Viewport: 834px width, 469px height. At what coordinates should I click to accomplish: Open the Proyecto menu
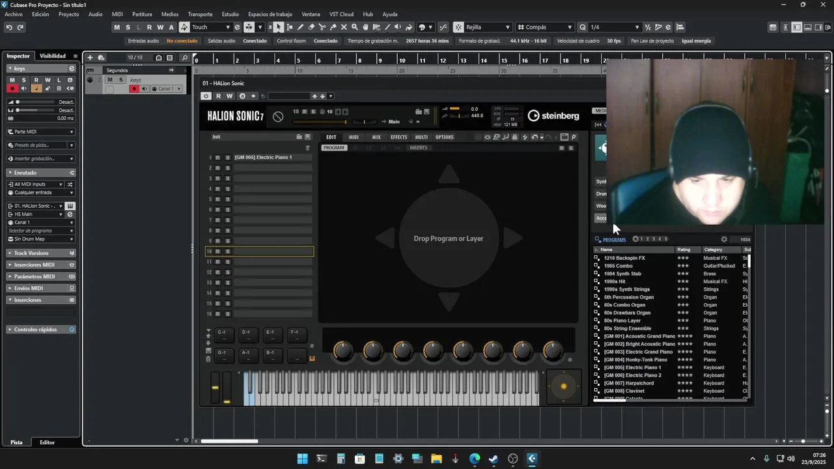68,14
